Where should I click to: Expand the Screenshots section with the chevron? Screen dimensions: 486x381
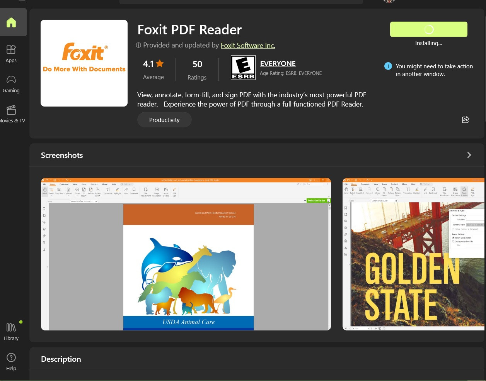tap(469, 155)
